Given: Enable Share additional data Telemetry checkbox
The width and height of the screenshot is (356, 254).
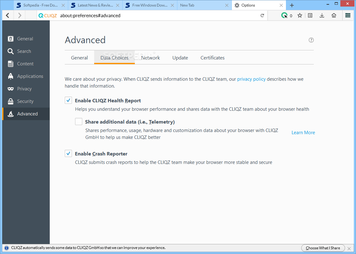Looking at the screenshot, I should coord(79,122).
